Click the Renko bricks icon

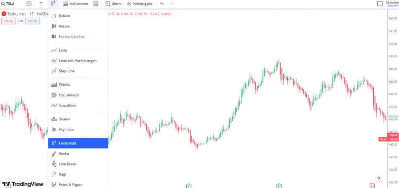(54, 153)
